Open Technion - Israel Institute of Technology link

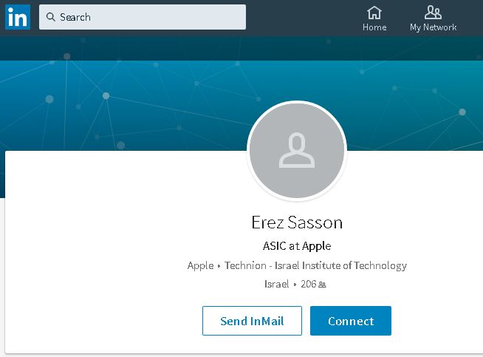pyautogui.click(x=316, y=265)
